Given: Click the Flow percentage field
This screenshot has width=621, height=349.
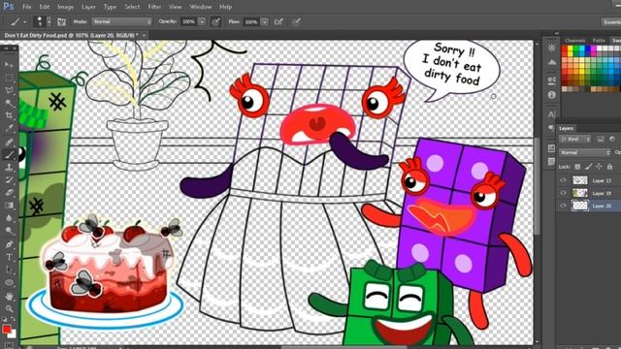Looking at the screenshot, I should coord(251,22).
